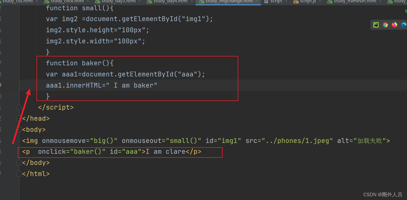
Task: Click the getElementById("aaa") code line
Action: 125,74
